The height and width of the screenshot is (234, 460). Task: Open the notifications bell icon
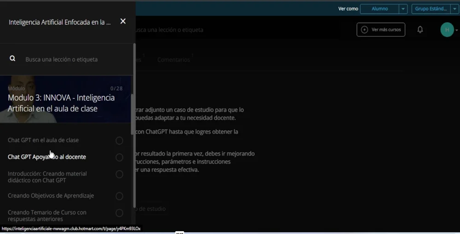tap(420, 29)
